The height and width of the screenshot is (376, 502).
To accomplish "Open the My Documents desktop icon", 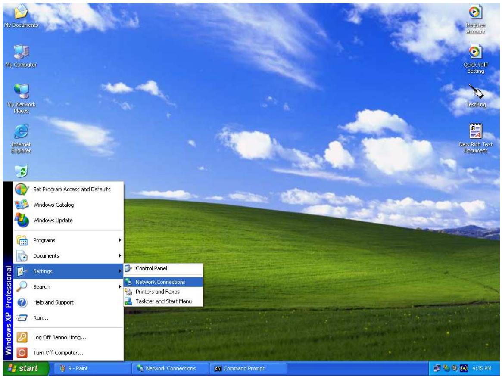I will point(21,16).
